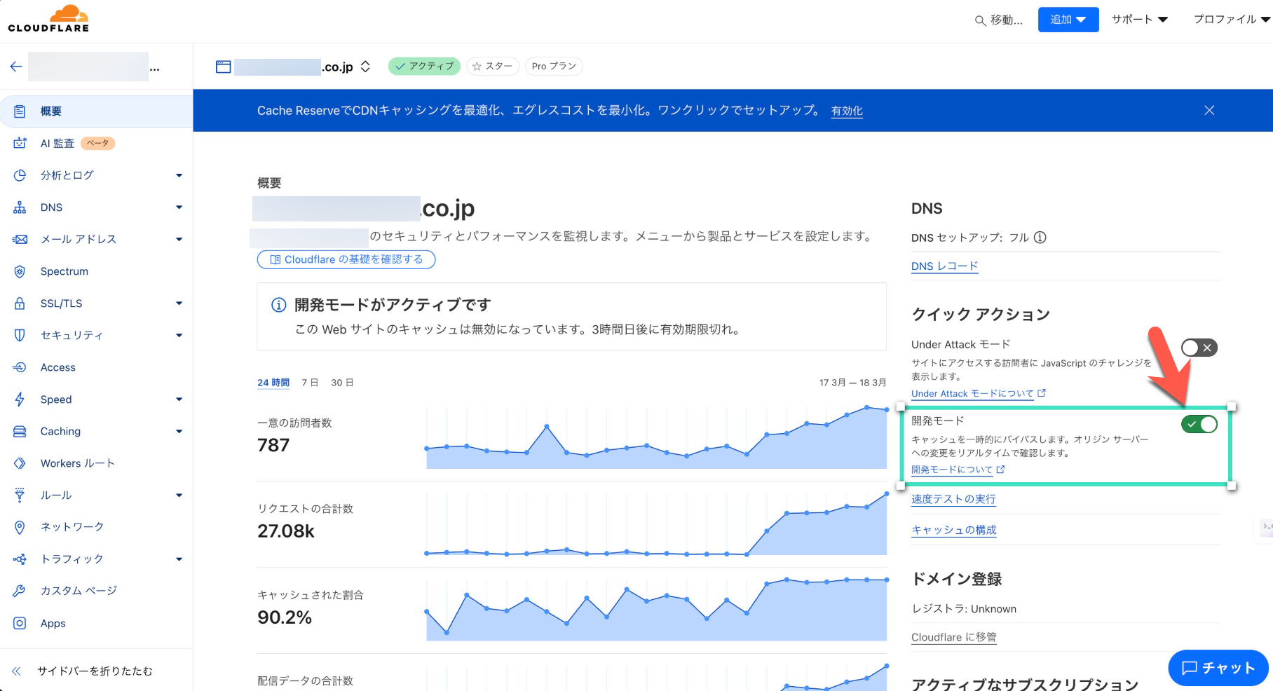Image resolution: width=1273 pixels, height=691 pixels.
Task: Click the 分析とログ chart icon
Action: tap(20, 175)
